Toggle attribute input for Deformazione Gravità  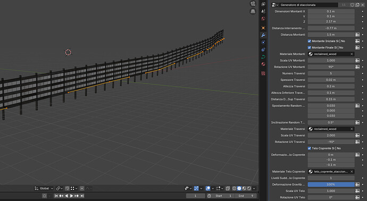pyautogui.click(x=357, y=185)
